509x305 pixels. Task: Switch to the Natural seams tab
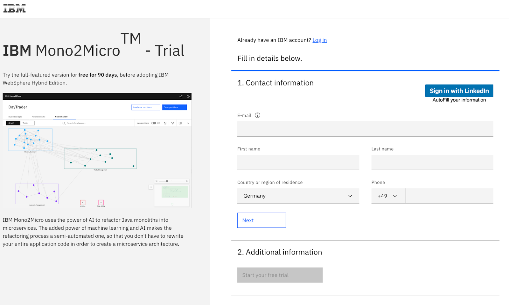pyautogui.click(x=38, y=117)
